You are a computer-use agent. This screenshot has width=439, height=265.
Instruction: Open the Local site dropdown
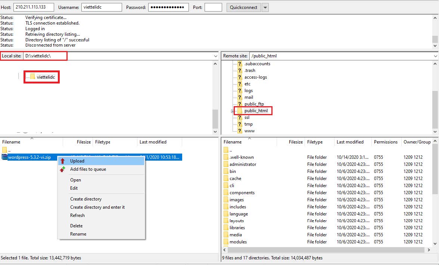click(215, 56)
